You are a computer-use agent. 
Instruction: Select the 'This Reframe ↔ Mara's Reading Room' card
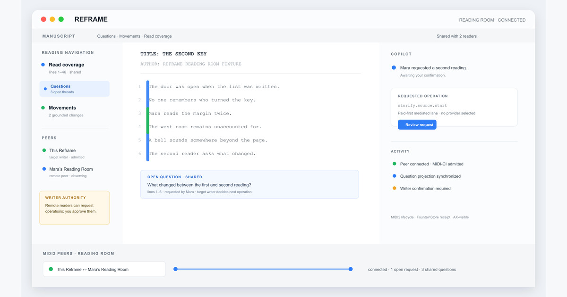[104, 269]
